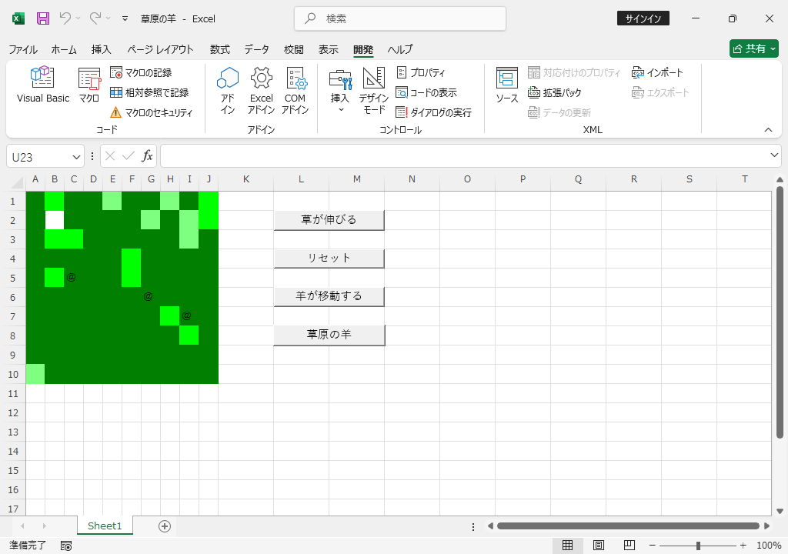788x554 pixels.
Task: Switch to the 校閲 tab
Action: click(x=293, y=49)
